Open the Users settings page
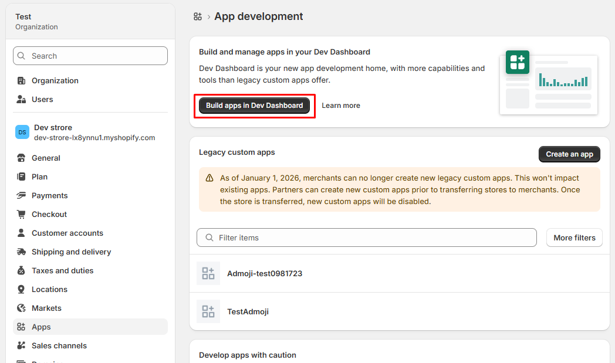 coord(90,99)
